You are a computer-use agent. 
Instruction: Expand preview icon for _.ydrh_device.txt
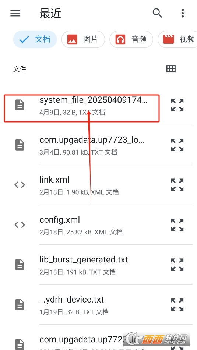(x=177, y=304)
